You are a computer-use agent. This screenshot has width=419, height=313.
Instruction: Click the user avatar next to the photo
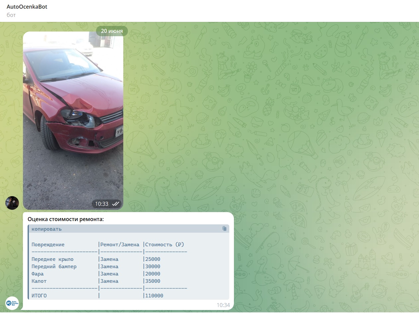tap(12, 203)
